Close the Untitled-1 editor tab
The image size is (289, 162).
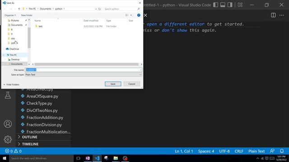pos(145,15)
